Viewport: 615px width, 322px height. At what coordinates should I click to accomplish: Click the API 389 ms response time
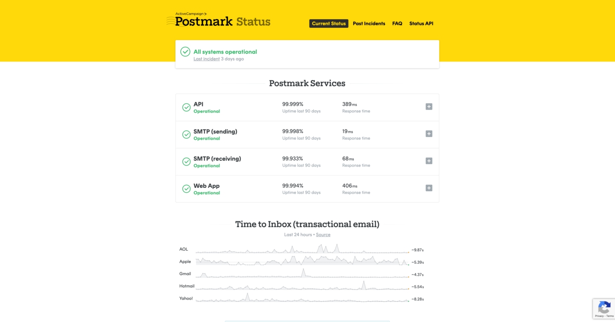(349, 104)
